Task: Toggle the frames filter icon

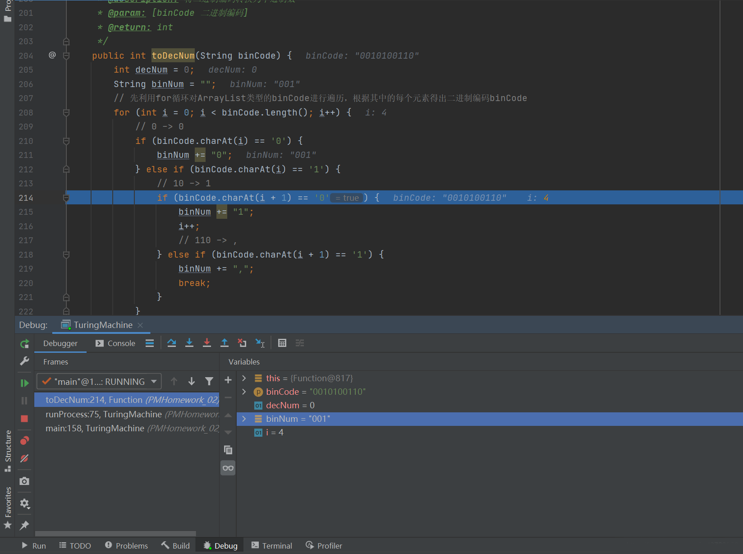Action: click(x=209, y=382)
